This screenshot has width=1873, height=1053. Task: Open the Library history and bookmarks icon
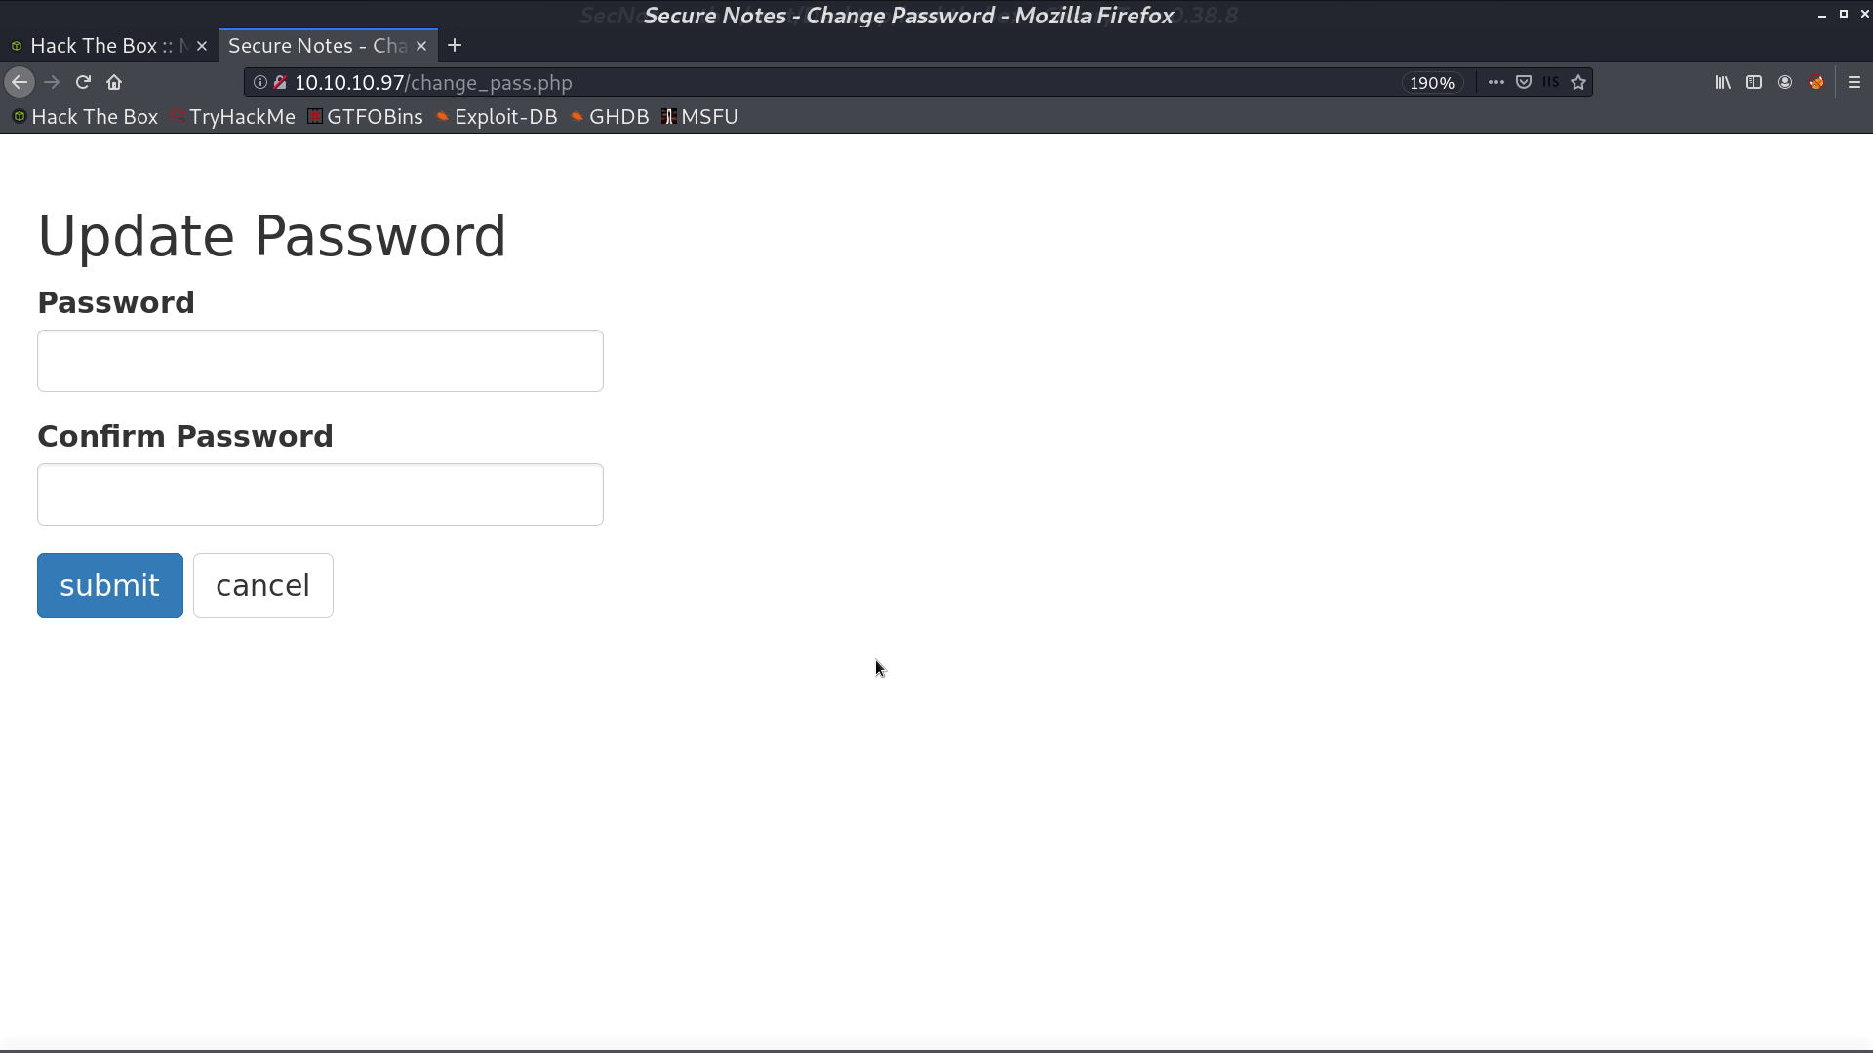coord(1723,83)
